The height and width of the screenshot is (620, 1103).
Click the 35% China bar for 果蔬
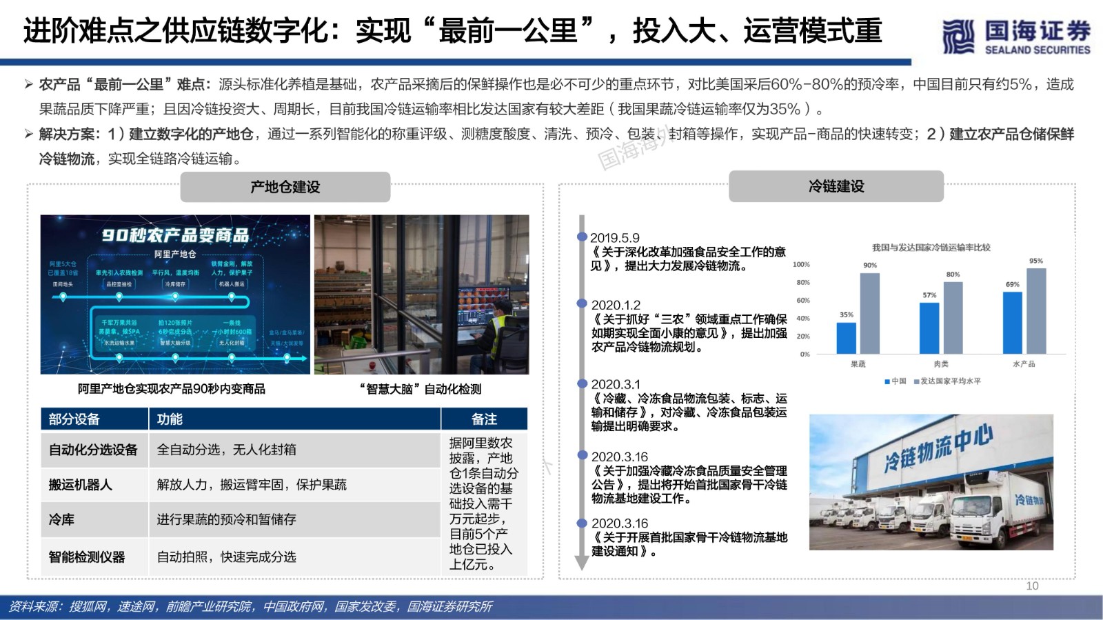(847, 338)
